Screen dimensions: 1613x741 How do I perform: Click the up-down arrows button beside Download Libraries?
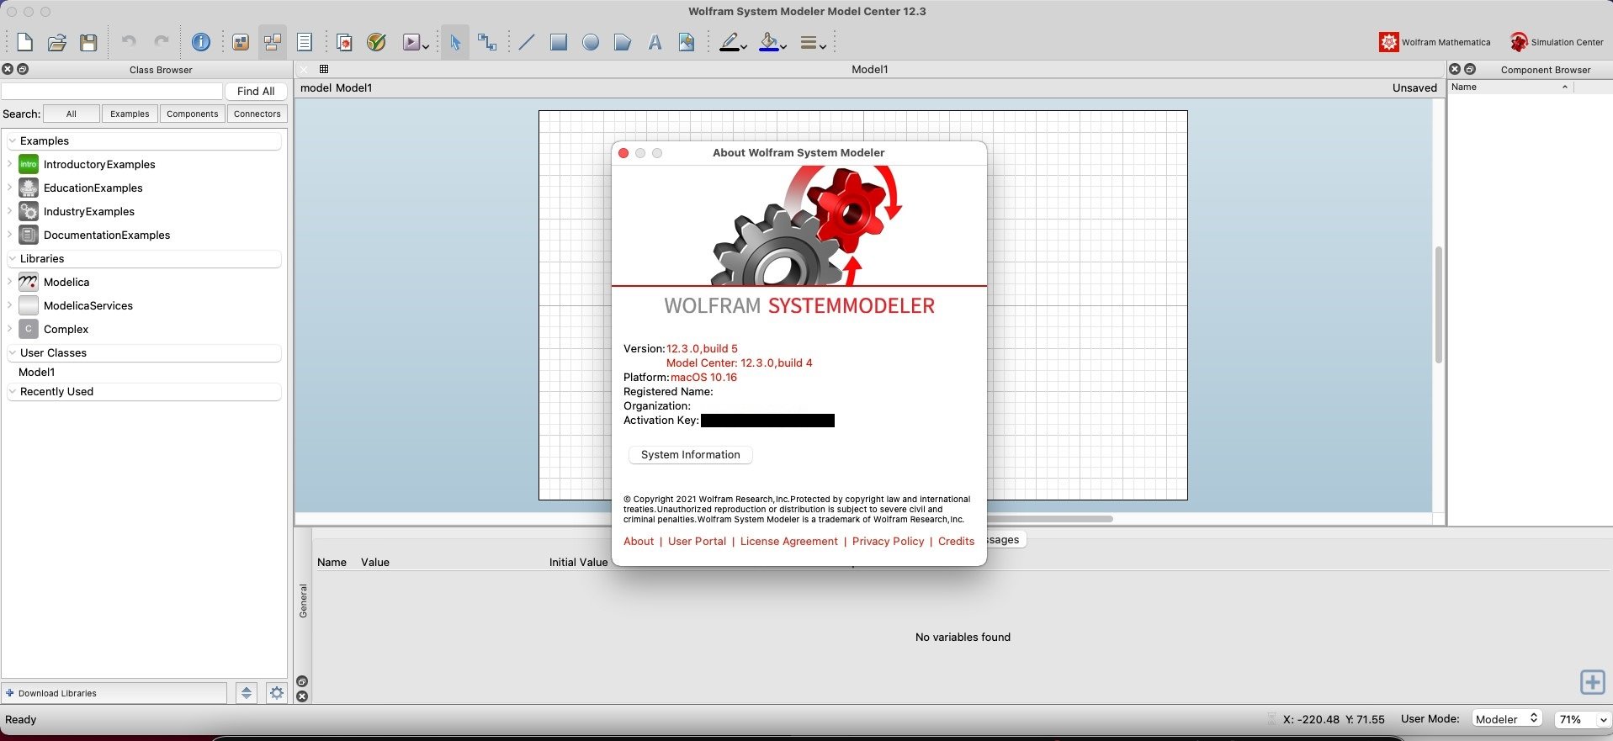pos(247,693)
